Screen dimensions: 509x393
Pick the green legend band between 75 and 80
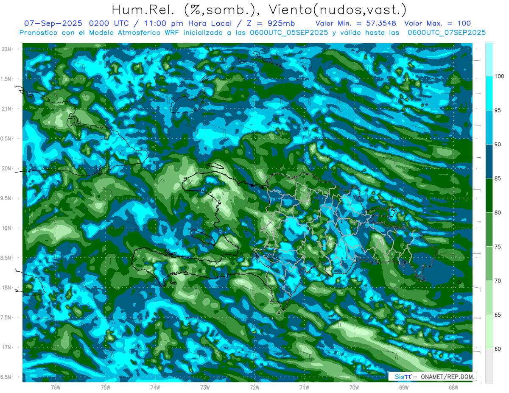point(489,229)
